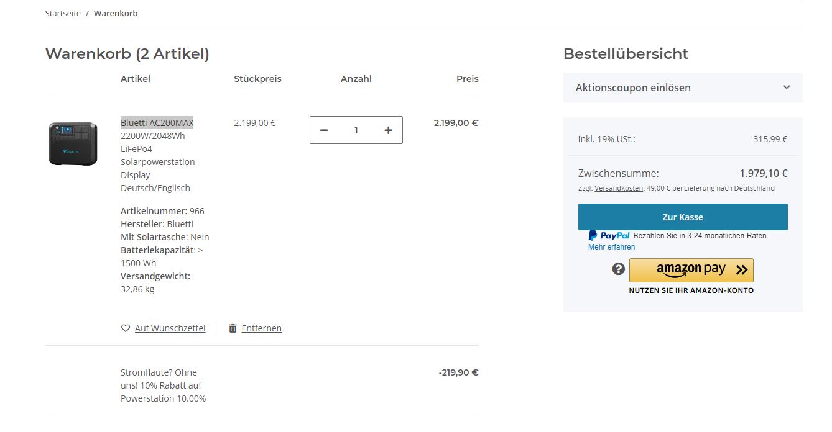Image resolution: width=832 pixels, height=432 pixels.
Task: Click the Warenkorb breadcrumb item
Action: [x=116, y=13]
